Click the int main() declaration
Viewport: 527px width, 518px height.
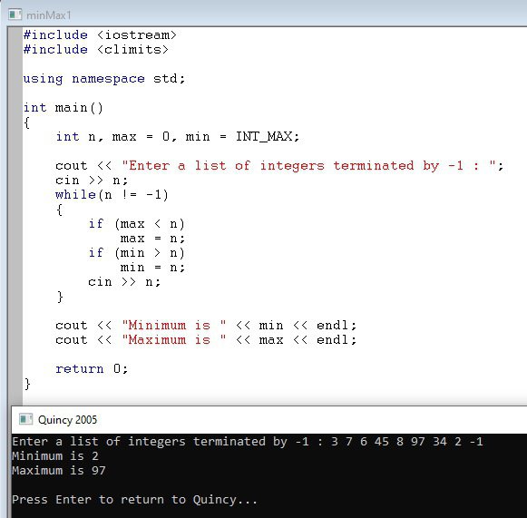(63, 108)
